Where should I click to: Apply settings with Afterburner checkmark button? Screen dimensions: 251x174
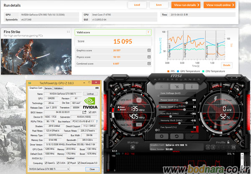pyautogui.click(x=192, y=136)
